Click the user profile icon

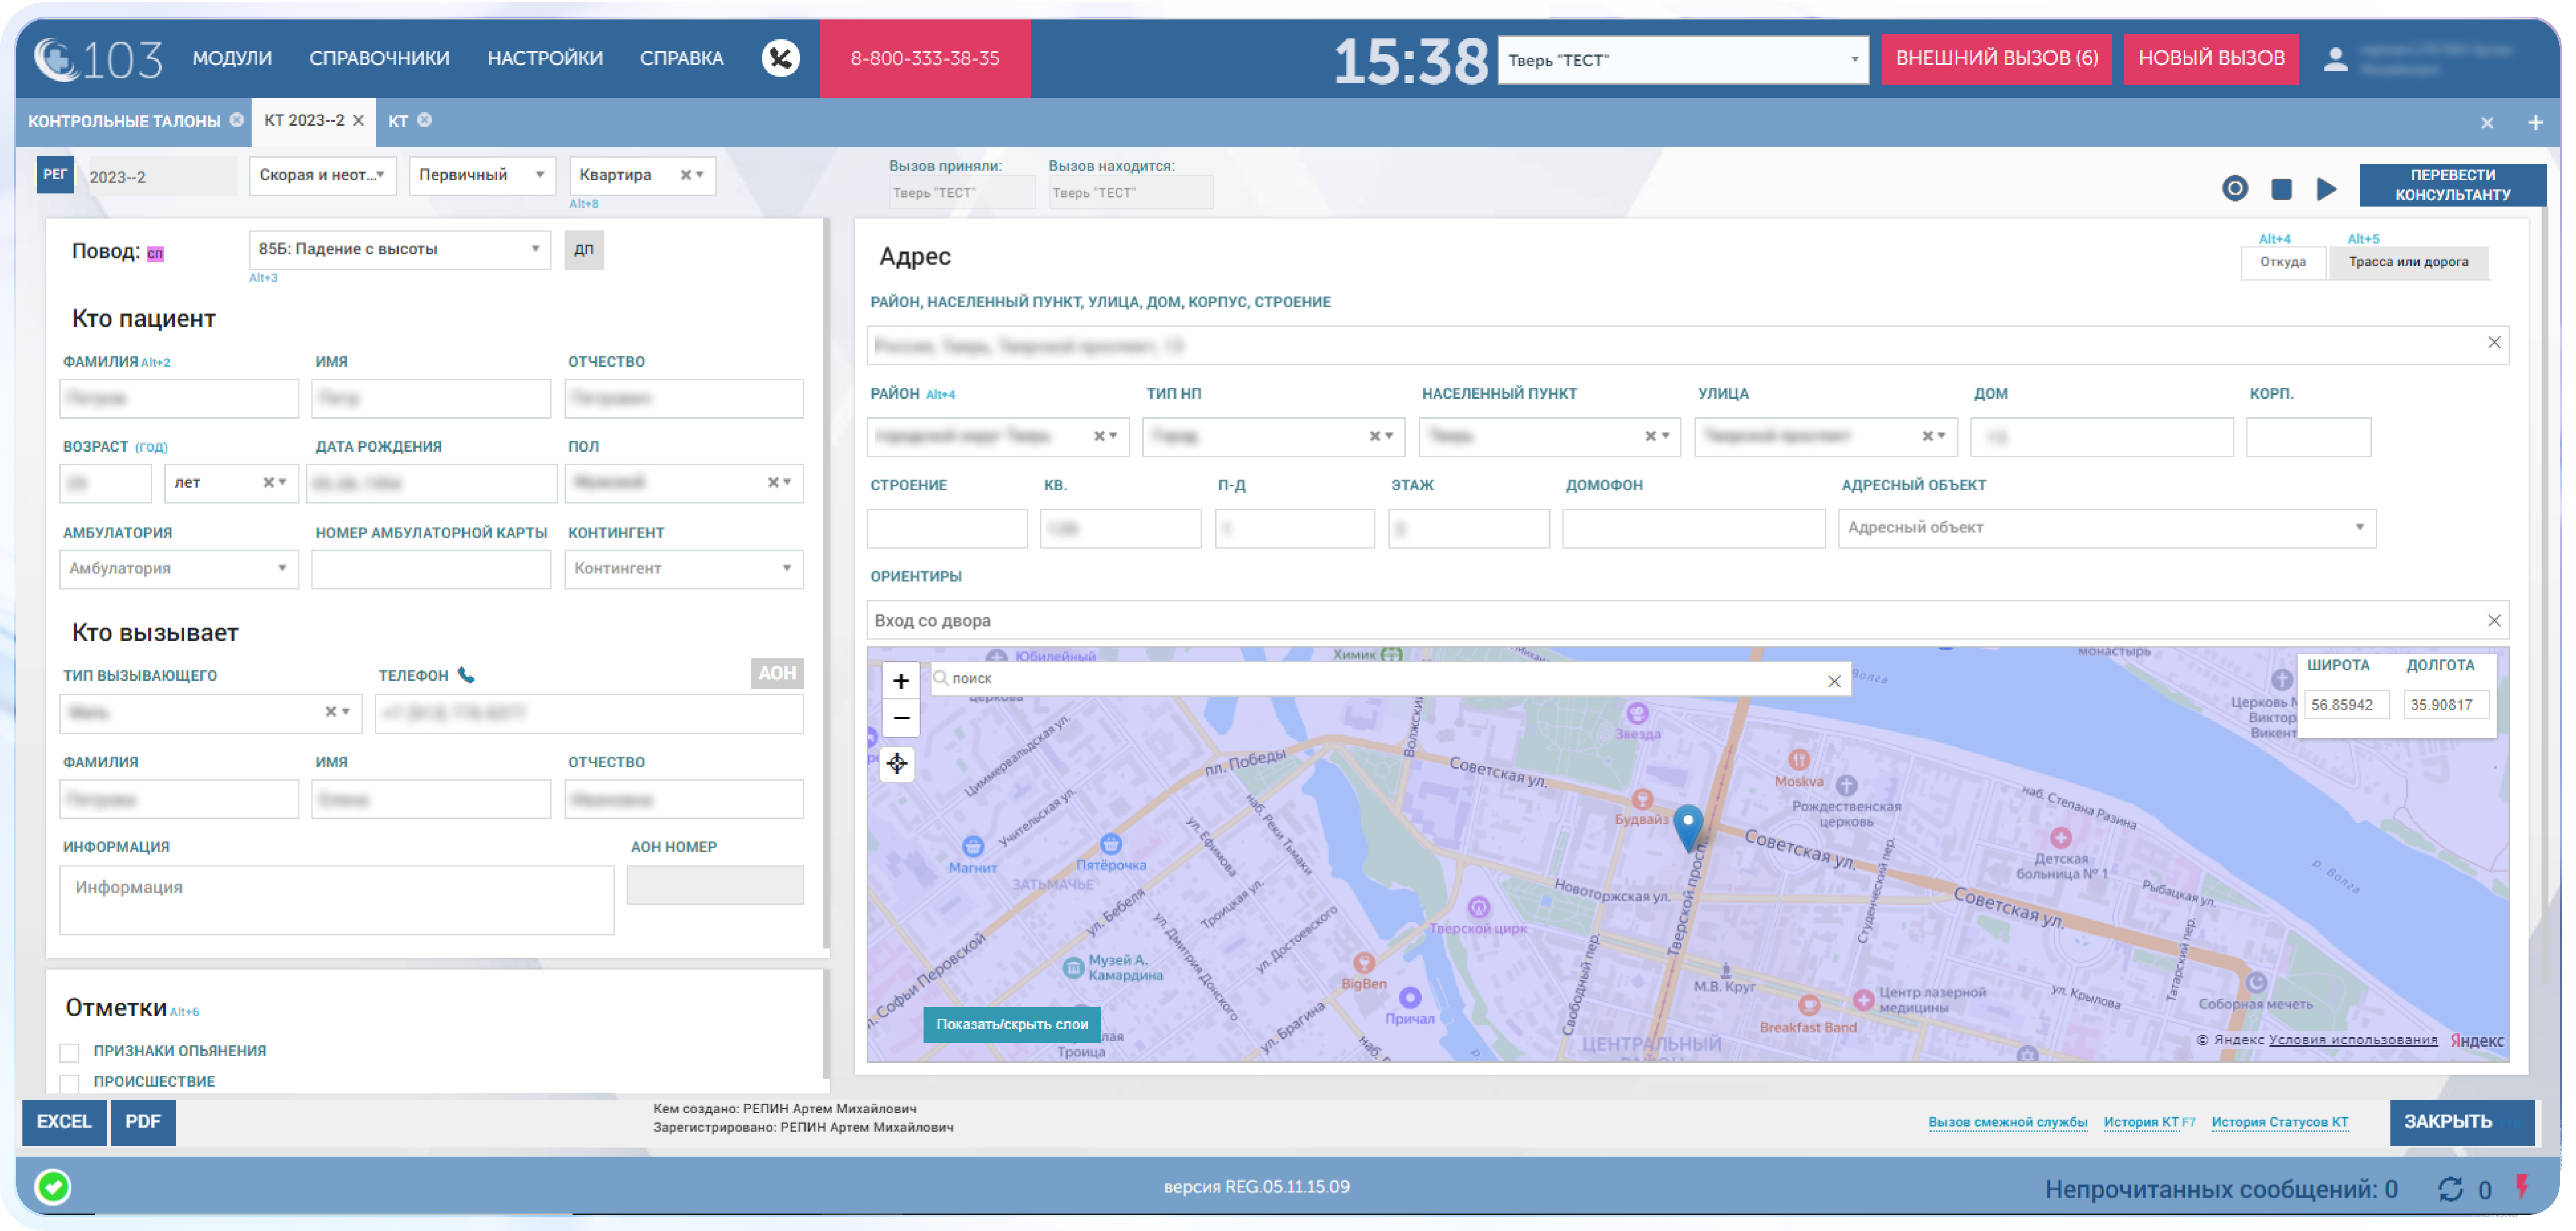[2335, 59]
